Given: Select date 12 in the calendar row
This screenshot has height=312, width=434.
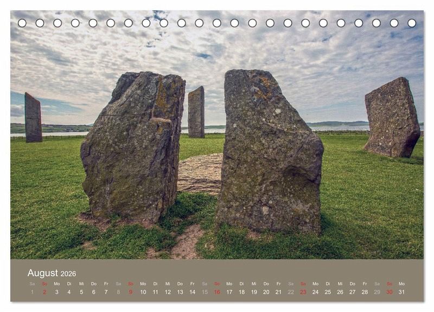Looking at the screenshot, I should tap(168, 292).
